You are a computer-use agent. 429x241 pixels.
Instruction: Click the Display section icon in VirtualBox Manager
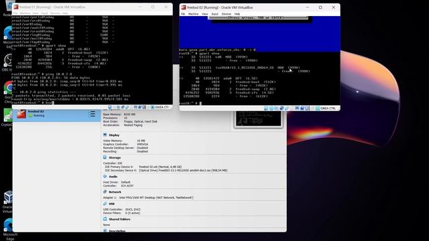(x=105, y=135)
